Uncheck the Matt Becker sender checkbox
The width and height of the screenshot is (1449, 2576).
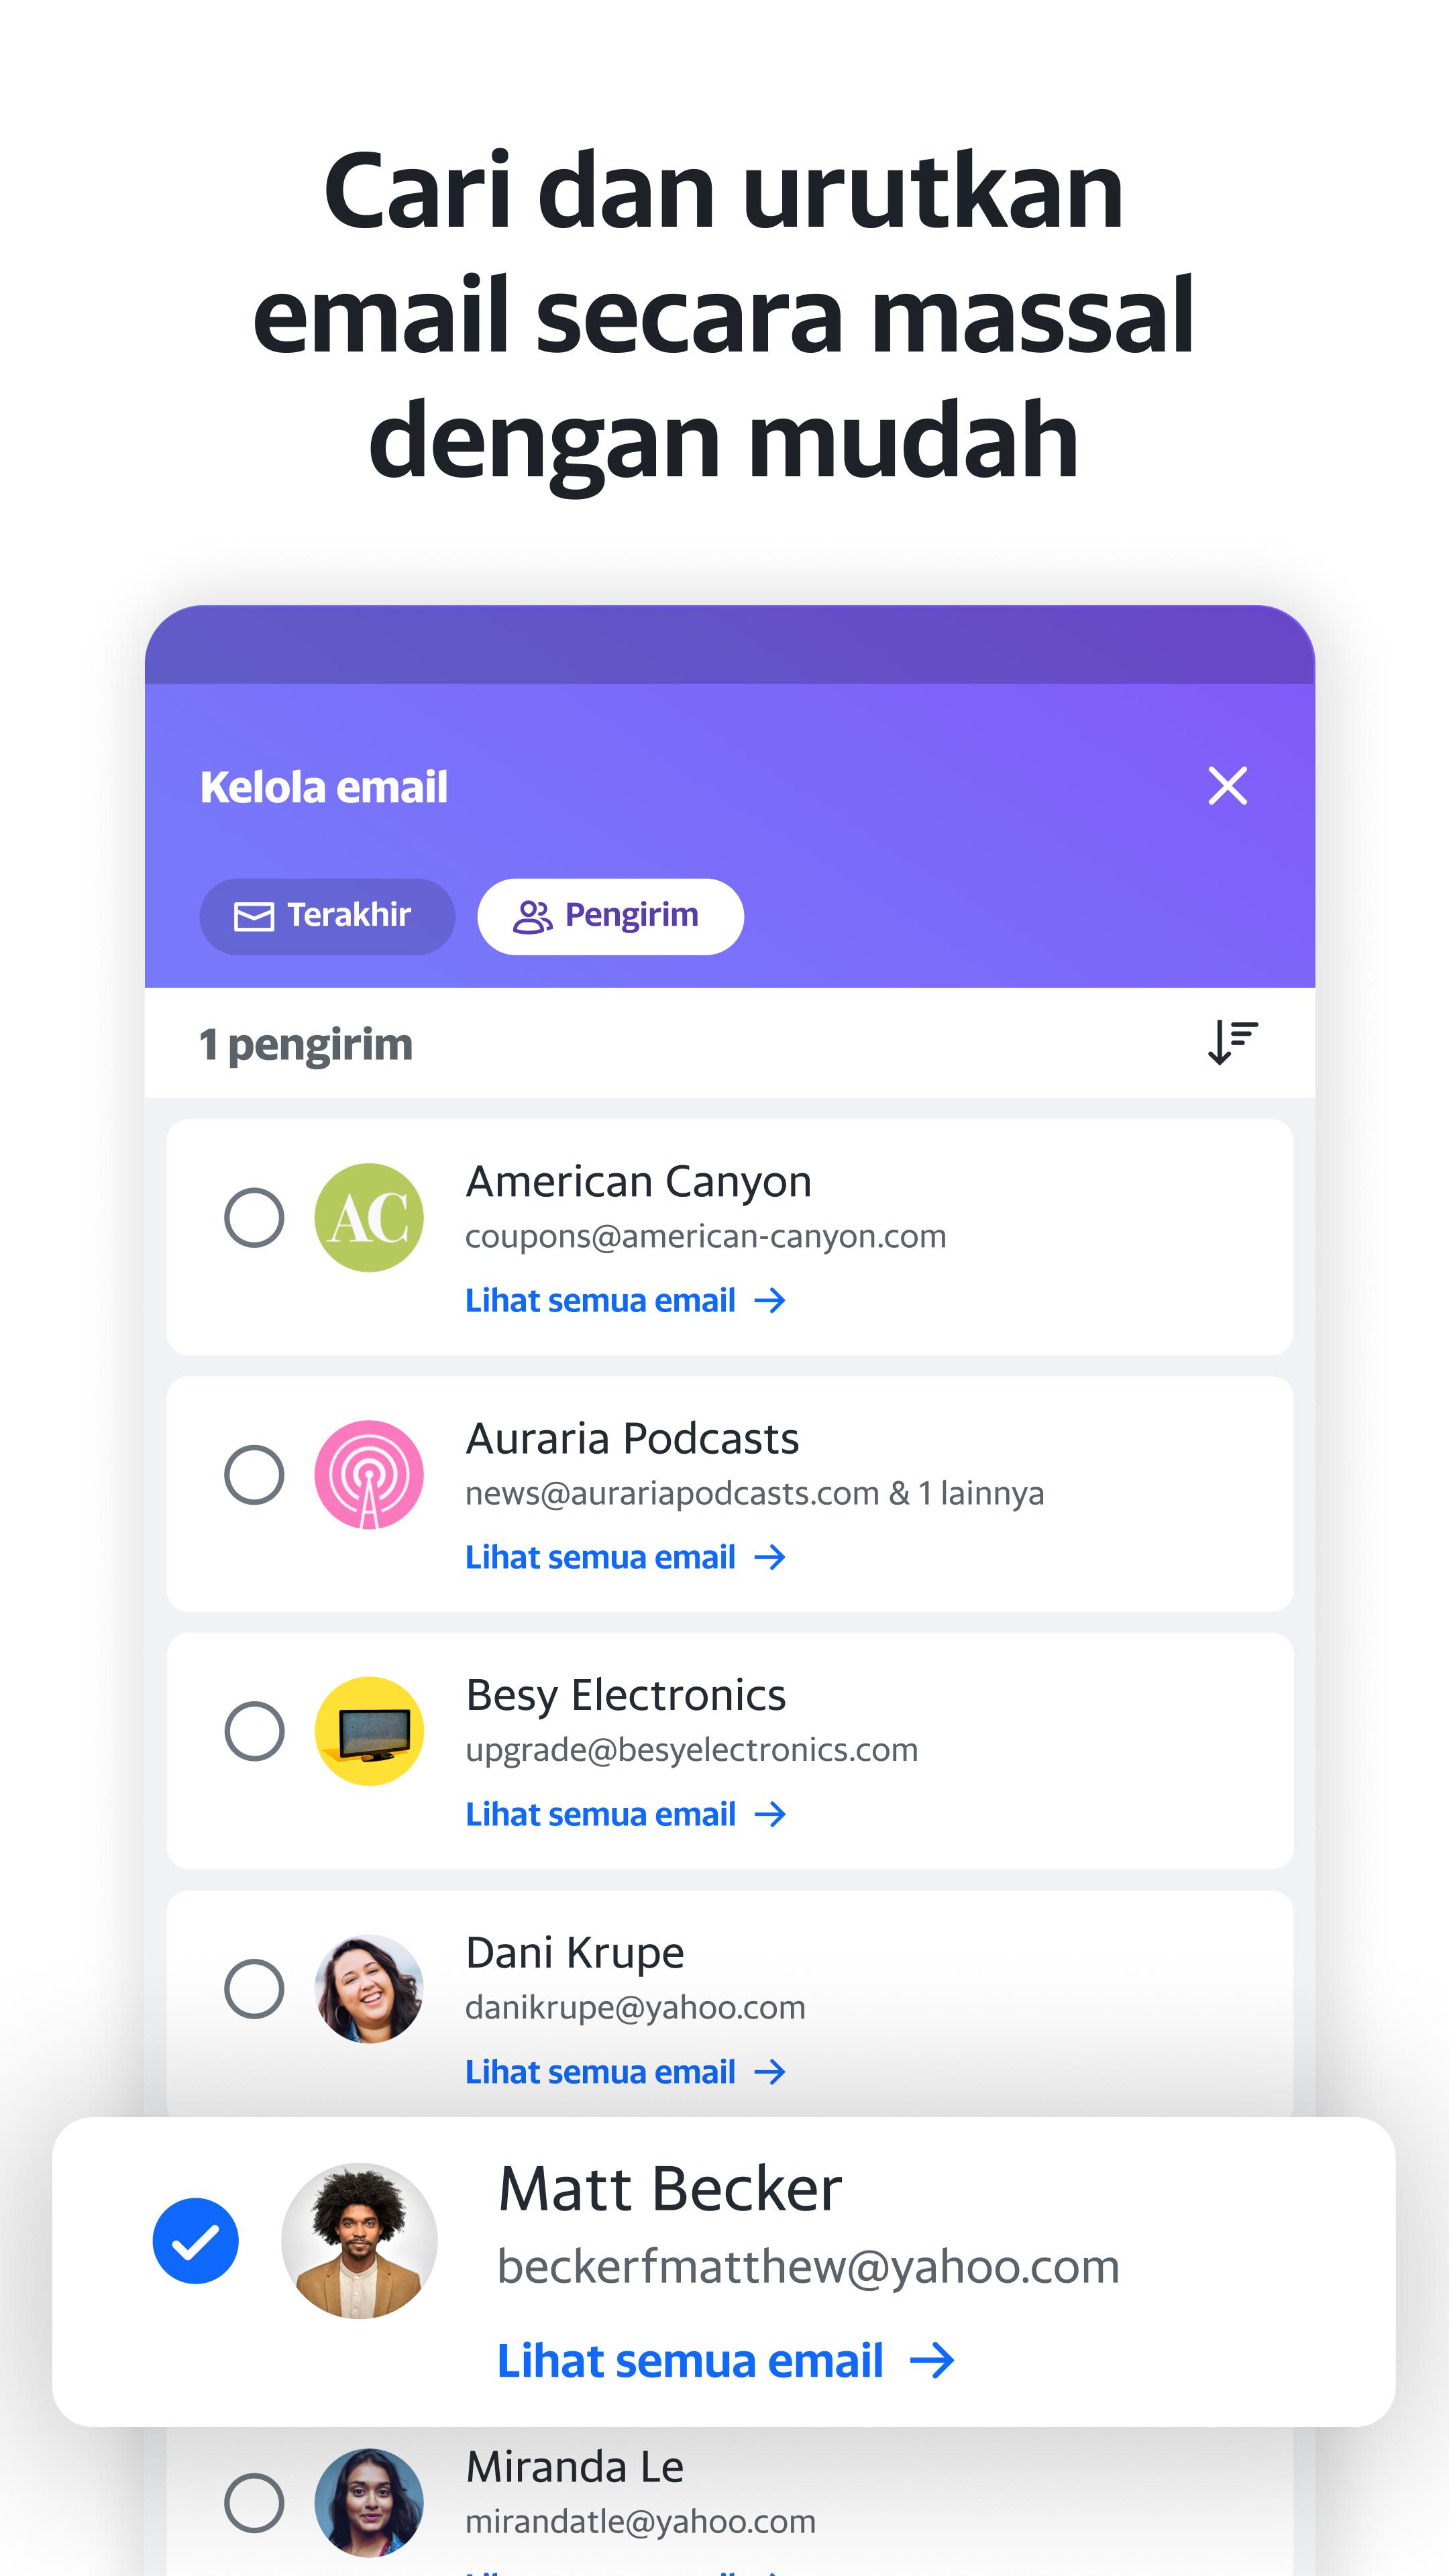click(195, 2240)
